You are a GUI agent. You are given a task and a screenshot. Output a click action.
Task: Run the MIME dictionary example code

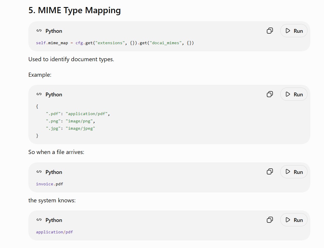coord(294,94)
